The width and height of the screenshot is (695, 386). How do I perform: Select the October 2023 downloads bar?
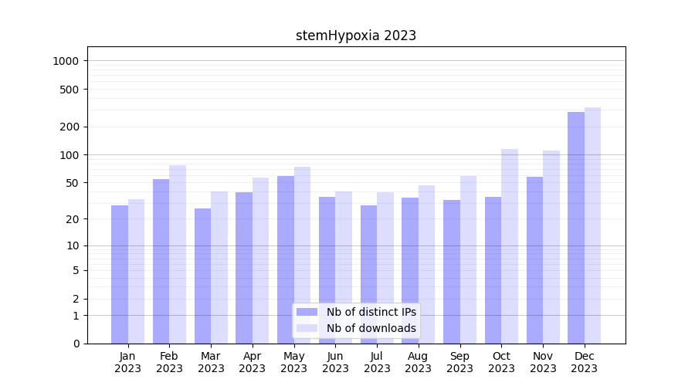point(510,246)
